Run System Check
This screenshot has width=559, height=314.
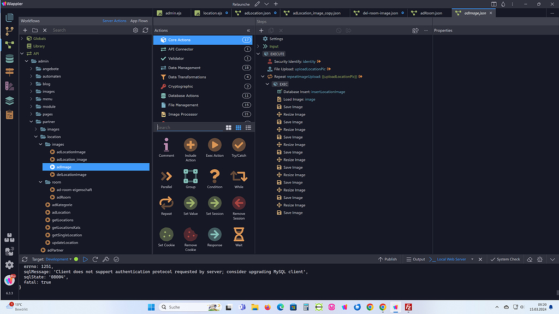[504, 259]
